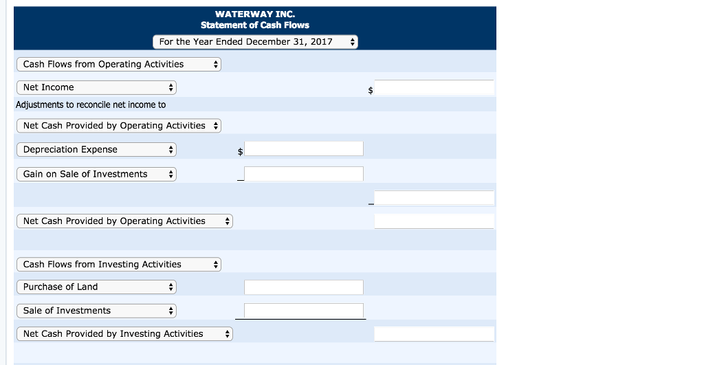Focus the Net Cash Provided by Investing amount field
Viewport: 704px width, 365px height.
coord(434,334)
